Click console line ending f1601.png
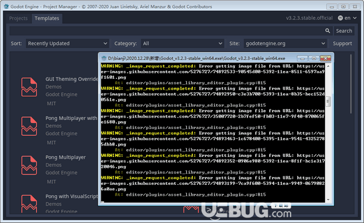The width and height of the screenshot is (364, 223). point(113,77)
